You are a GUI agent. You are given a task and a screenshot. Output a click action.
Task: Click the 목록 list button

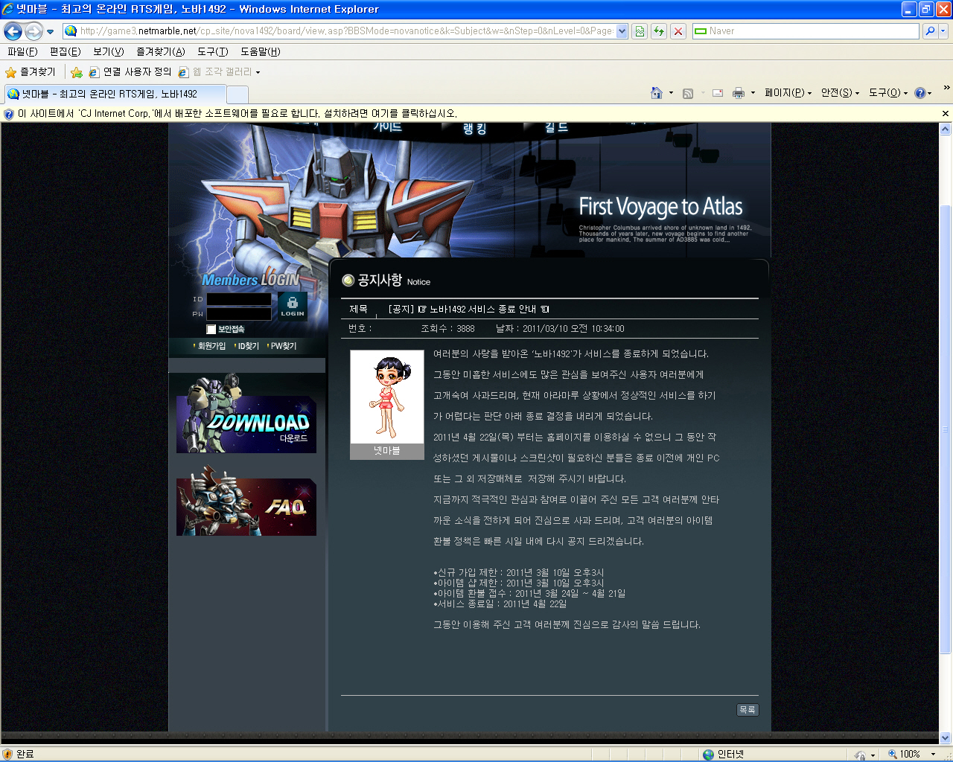[748, 710]
